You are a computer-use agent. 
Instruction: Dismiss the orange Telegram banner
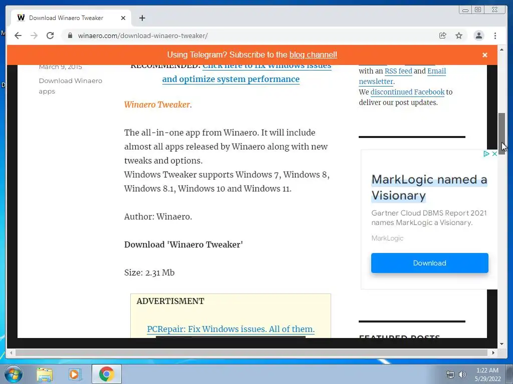485,55
